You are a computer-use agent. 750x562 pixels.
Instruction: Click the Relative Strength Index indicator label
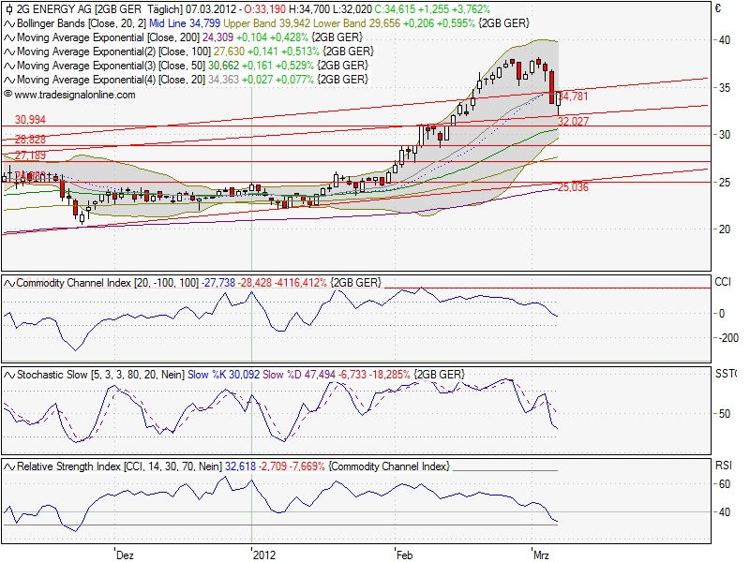pos(68,466)
